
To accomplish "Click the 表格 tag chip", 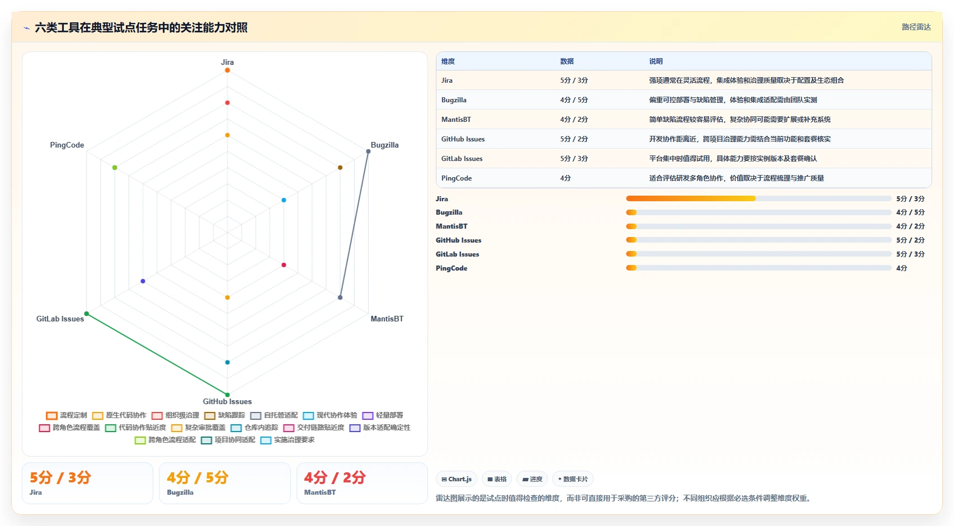I will click(497, 479).
